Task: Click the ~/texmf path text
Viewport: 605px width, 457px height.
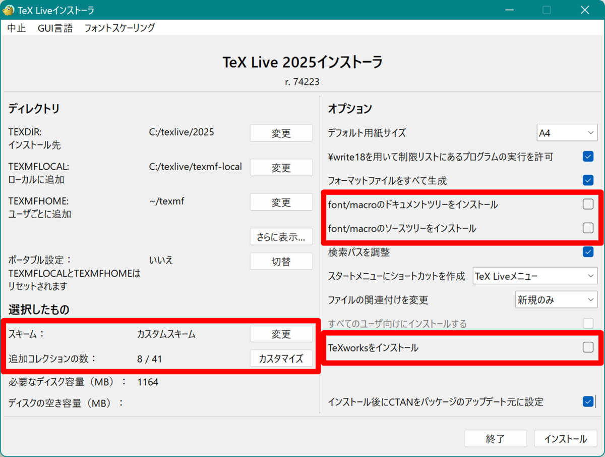Action: pyautogui.click(x=167, y=201)
